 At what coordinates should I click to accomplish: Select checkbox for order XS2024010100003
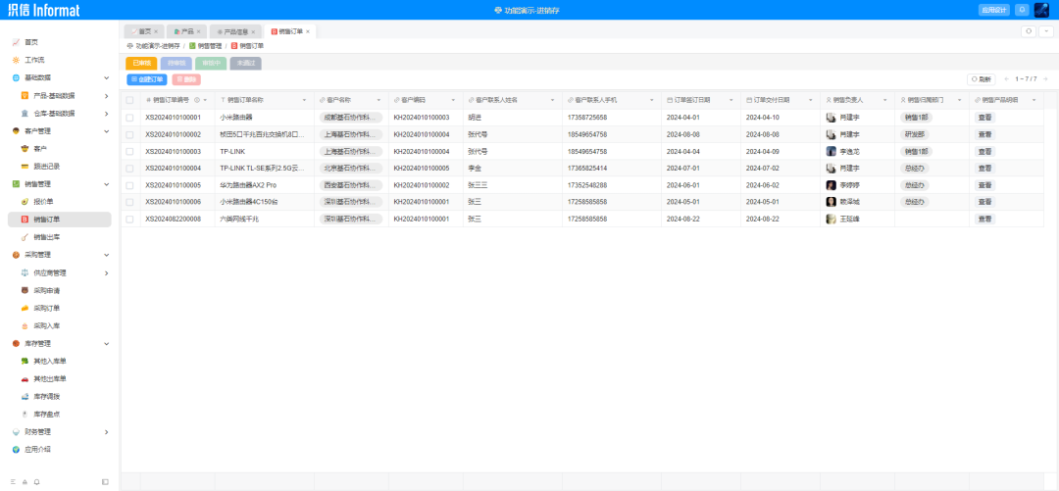point(129,151)
